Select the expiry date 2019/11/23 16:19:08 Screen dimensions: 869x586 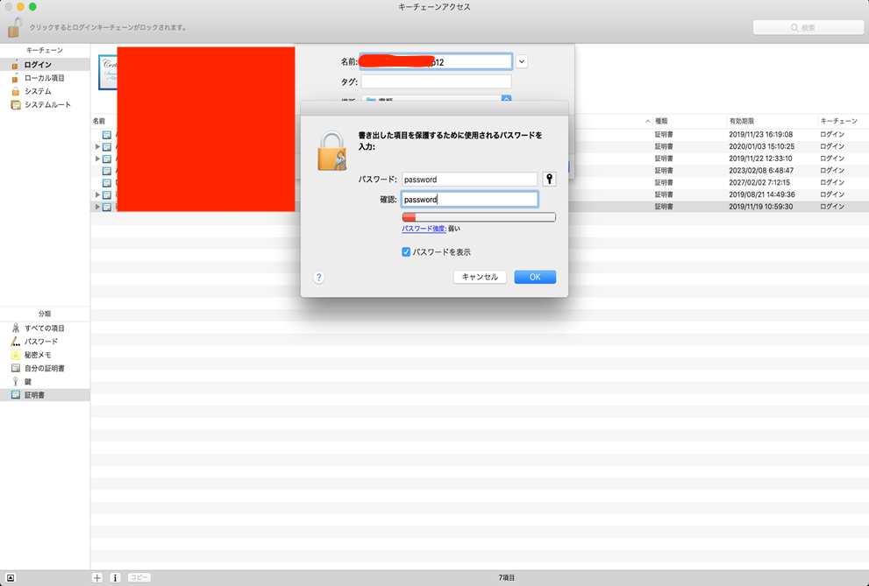[x=760, y=135]
